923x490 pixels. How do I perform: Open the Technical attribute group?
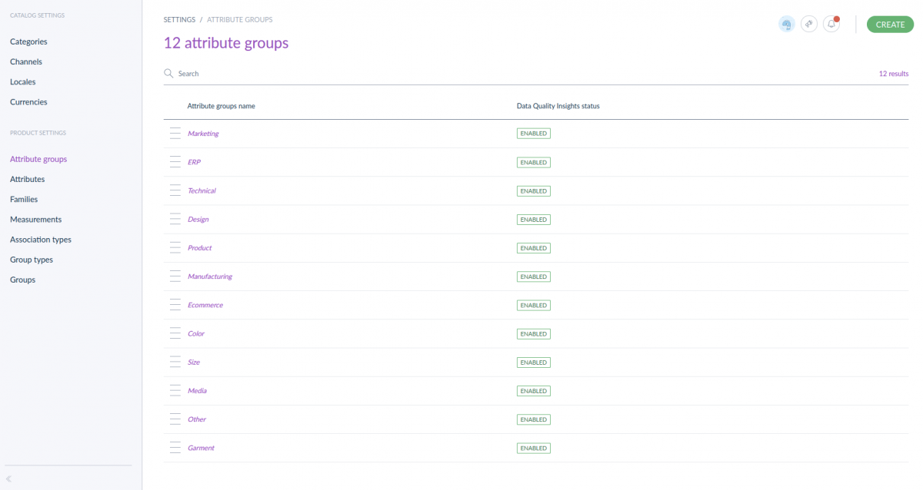pyautogui.click(x=202, y=190)
